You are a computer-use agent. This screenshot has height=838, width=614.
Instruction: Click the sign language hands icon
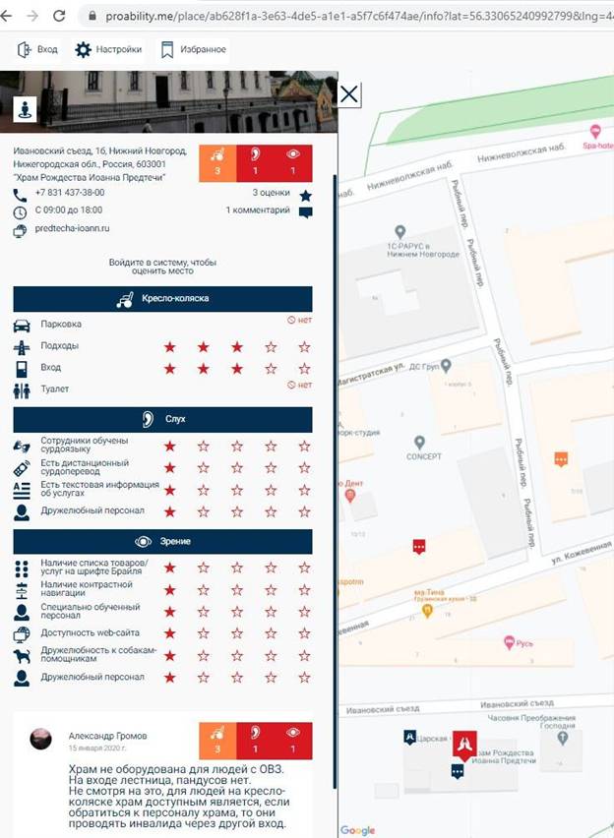tap(22, 447)
